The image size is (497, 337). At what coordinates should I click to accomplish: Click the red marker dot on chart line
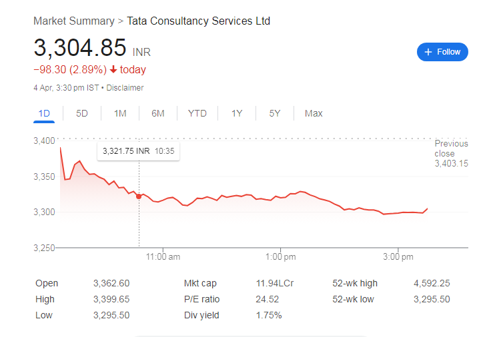[139, 196]
